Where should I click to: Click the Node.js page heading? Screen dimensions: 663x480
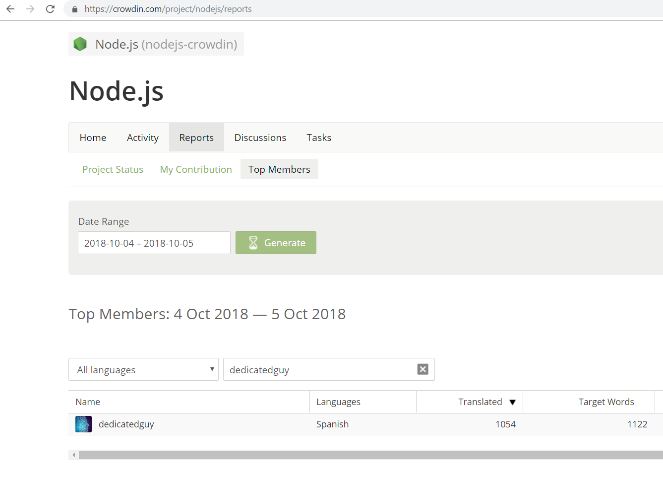117,91
